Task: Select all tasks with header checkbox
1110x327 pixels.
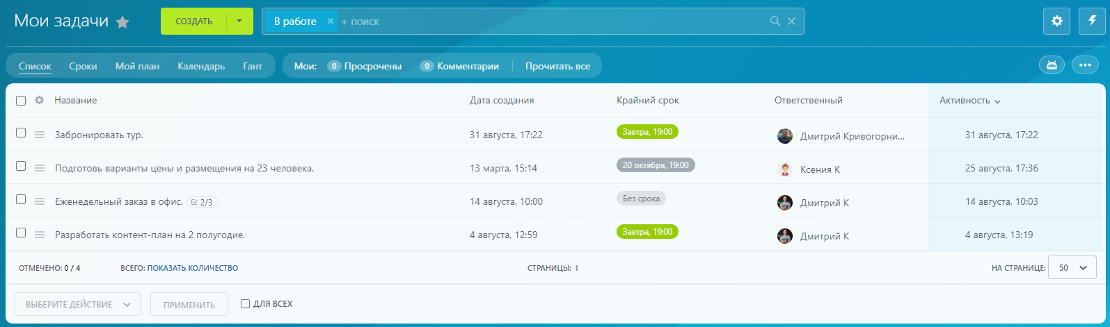Action: [x=21, y=101]
